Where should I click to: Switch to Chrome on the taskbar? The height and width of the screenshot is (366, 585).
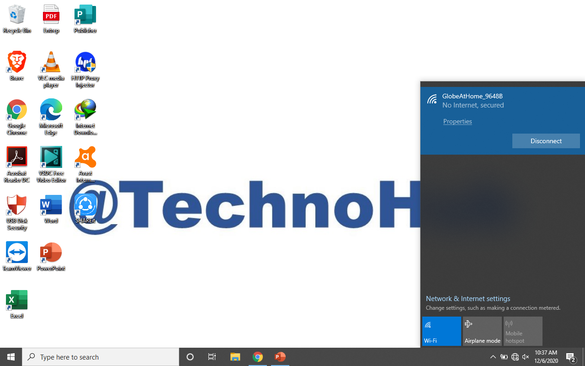pyautogui.click(x=258, y=357)
